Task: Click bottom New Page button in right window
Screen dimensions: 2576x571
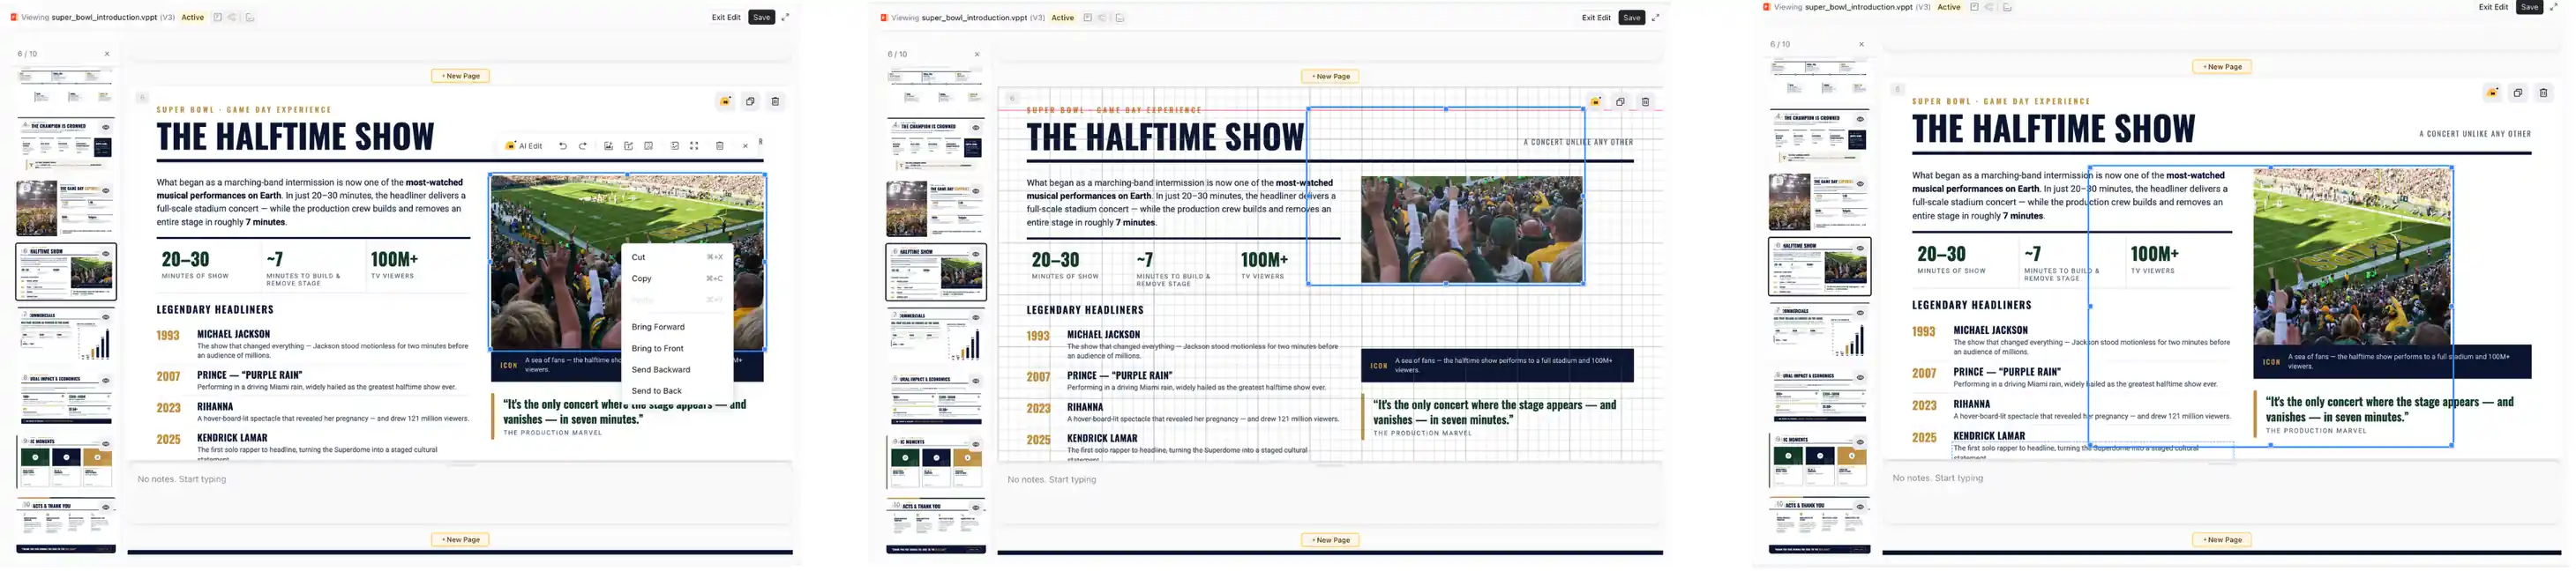Action: 2222,539
